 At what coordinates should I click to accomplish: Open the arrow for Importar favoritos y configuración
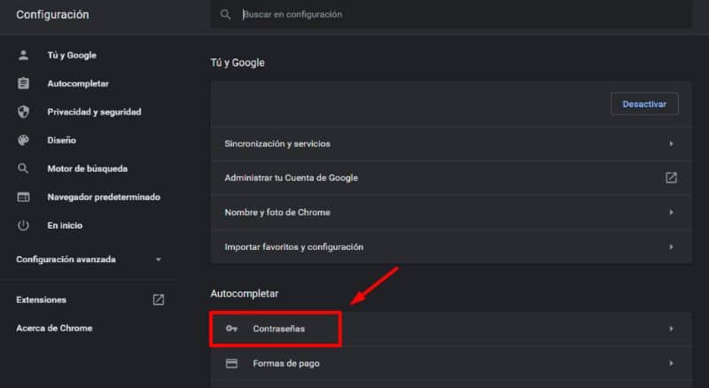click(x=671, y=247)
